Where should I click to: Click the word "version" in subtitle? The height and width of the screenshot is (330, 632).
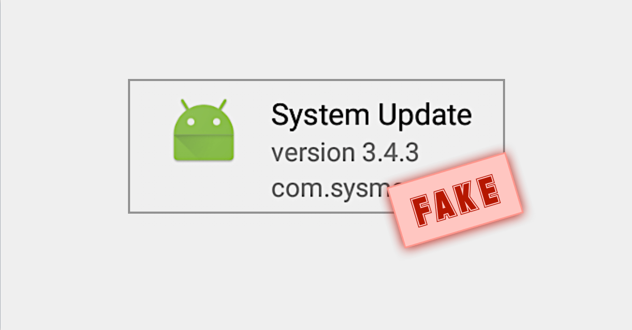[313, 153]
